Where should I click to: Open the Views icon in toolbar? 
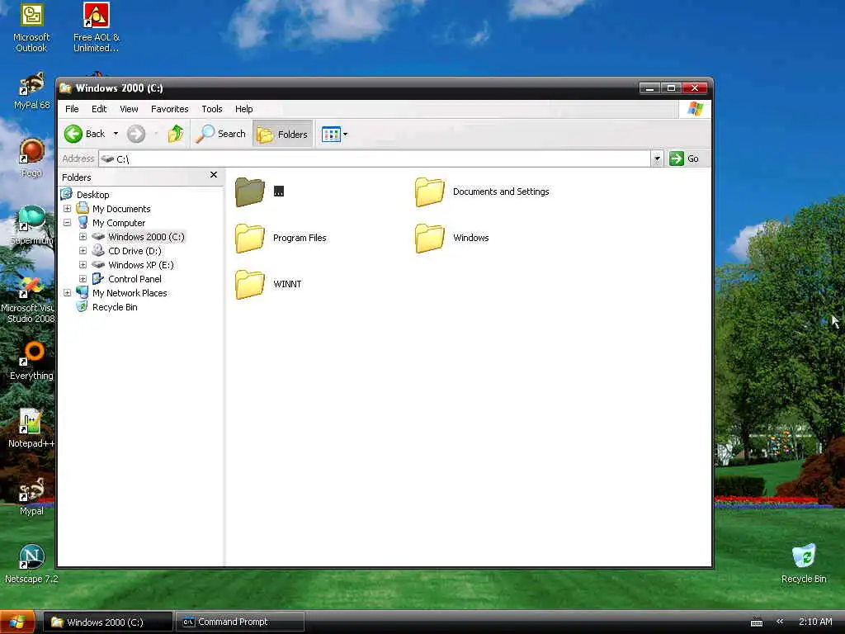(331, 135)
